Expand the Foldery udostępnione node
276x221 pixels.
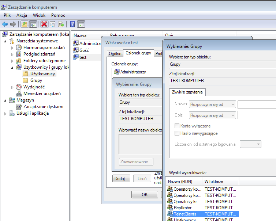(x=12, y=61)
